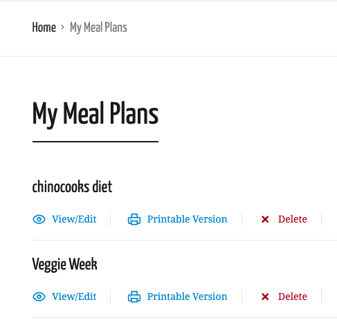This screenshot has width=337, height=329.
Task: Click the red X icon for chinocooks diet
Action: click(265, 219)
